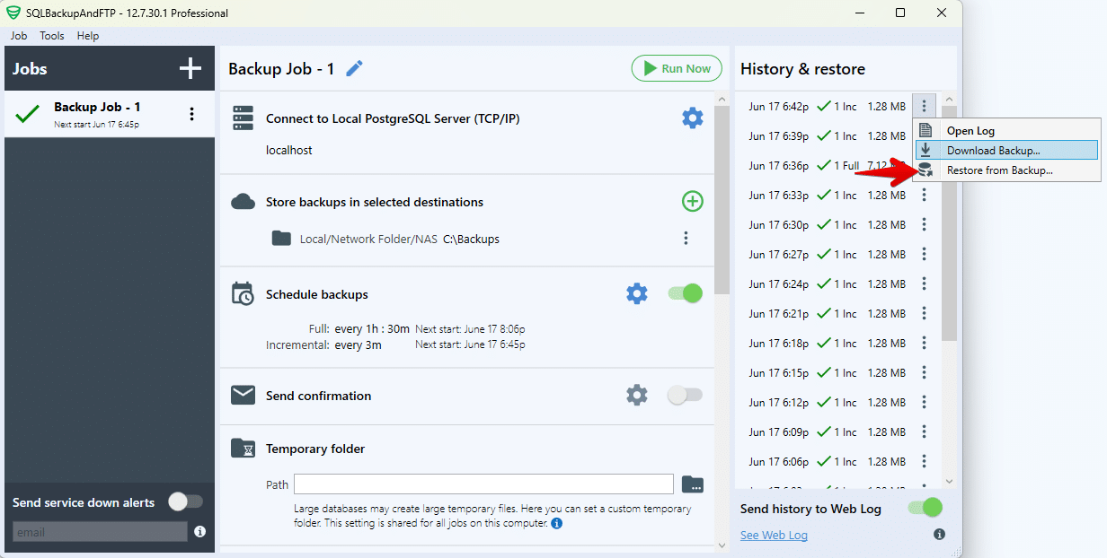Open options for Jun 17 6:42p backup
The image size is (1107, 558).
(924, 106)
